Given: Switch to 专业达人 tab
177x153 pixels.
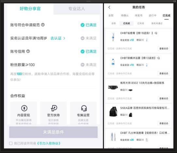Looking at the screenshot, I should click(x=77, y=9).
